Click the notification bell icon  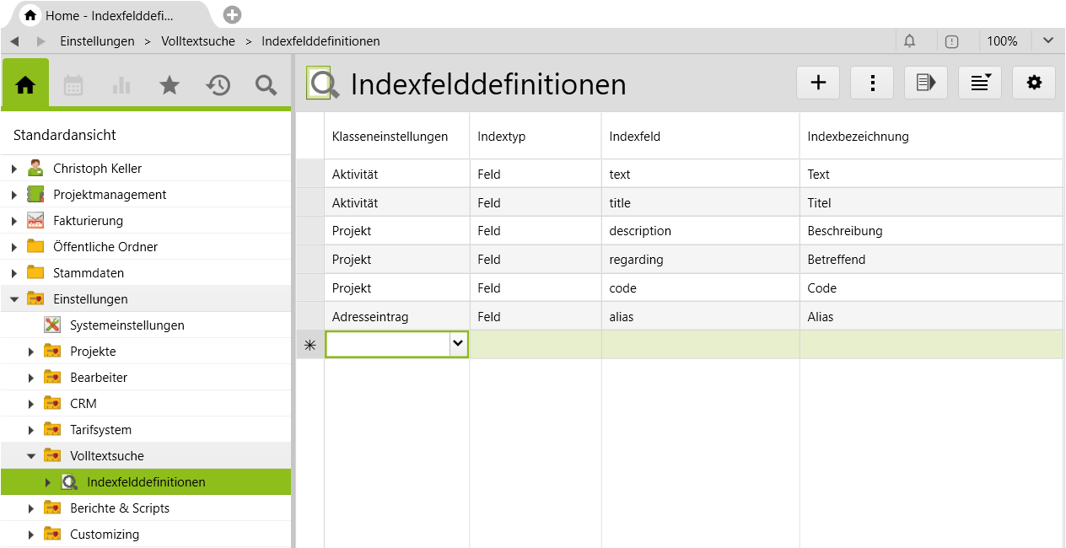click(909, 40)
